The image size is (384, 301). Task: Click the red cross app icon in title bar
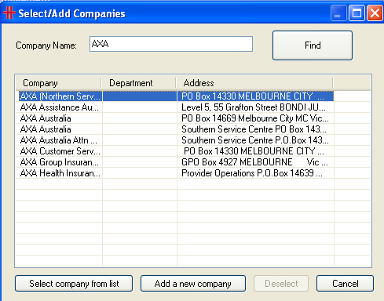click(x=9, y=13)
